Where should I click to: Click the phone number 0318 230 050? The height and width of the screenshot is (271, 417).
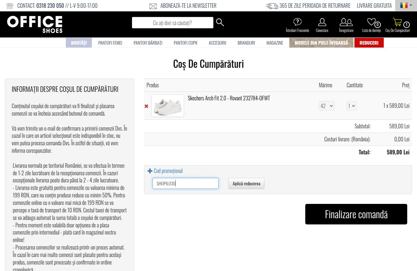(x=50, y=6)
